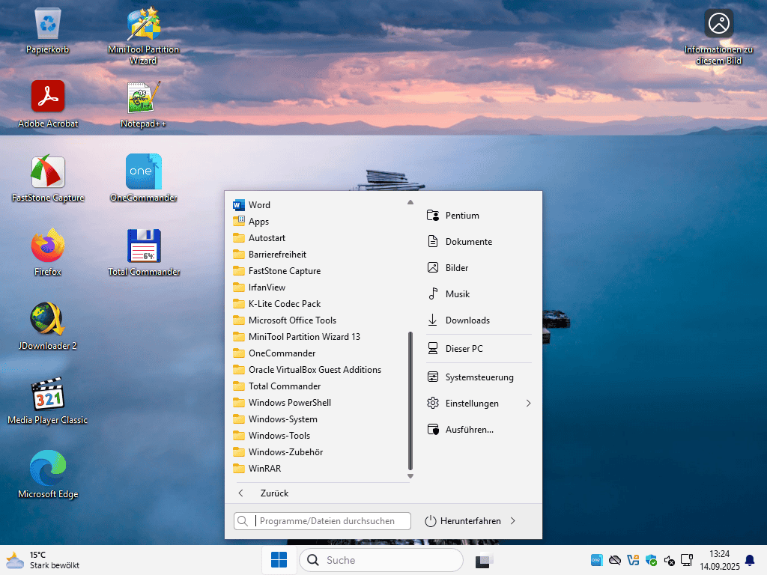Open Einstellungen from the start menu
The height and width of the screenshot is (575, 767).
(x=472, y=404)
